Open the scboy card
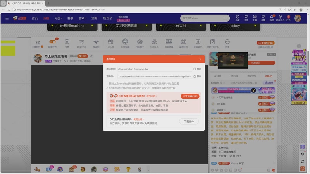The width and height of the screenshot is (310, 174). 235,27
